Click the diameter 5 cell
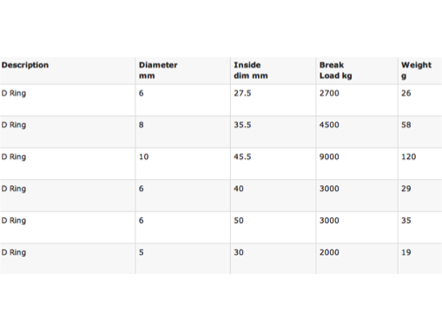Viewport: 442px width, 326px height. coord(142,252)
